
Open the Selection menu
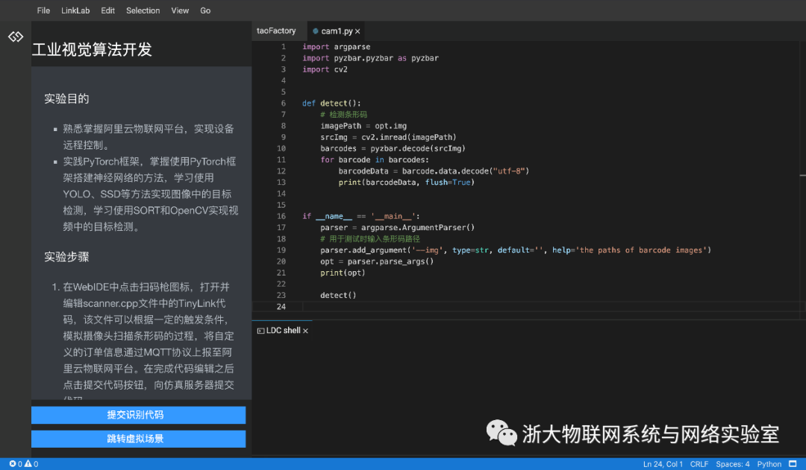(x=143, y=10)
